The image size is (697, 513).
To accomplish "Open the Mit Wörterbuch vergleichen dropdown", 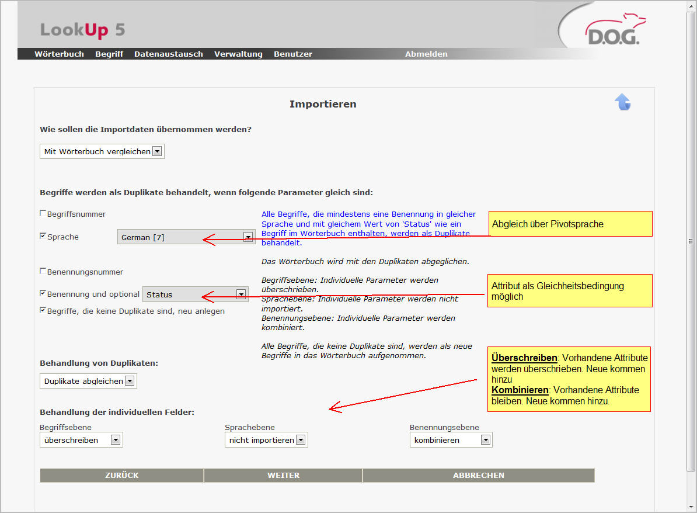I will coord(102,151).
